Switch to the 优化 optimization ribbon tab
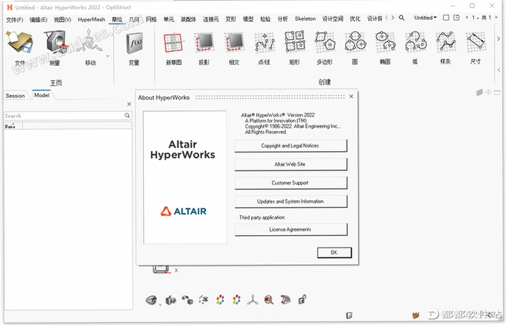Screen dimensions: 506x325 (x=355, y=19)
